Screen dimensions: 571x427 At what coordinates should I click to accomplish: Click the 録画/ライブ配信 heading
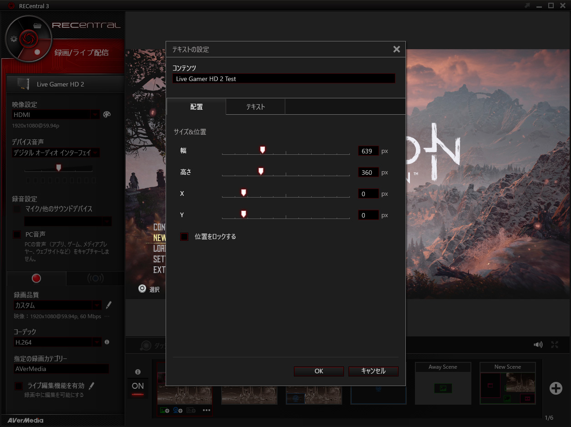point(81,53)
